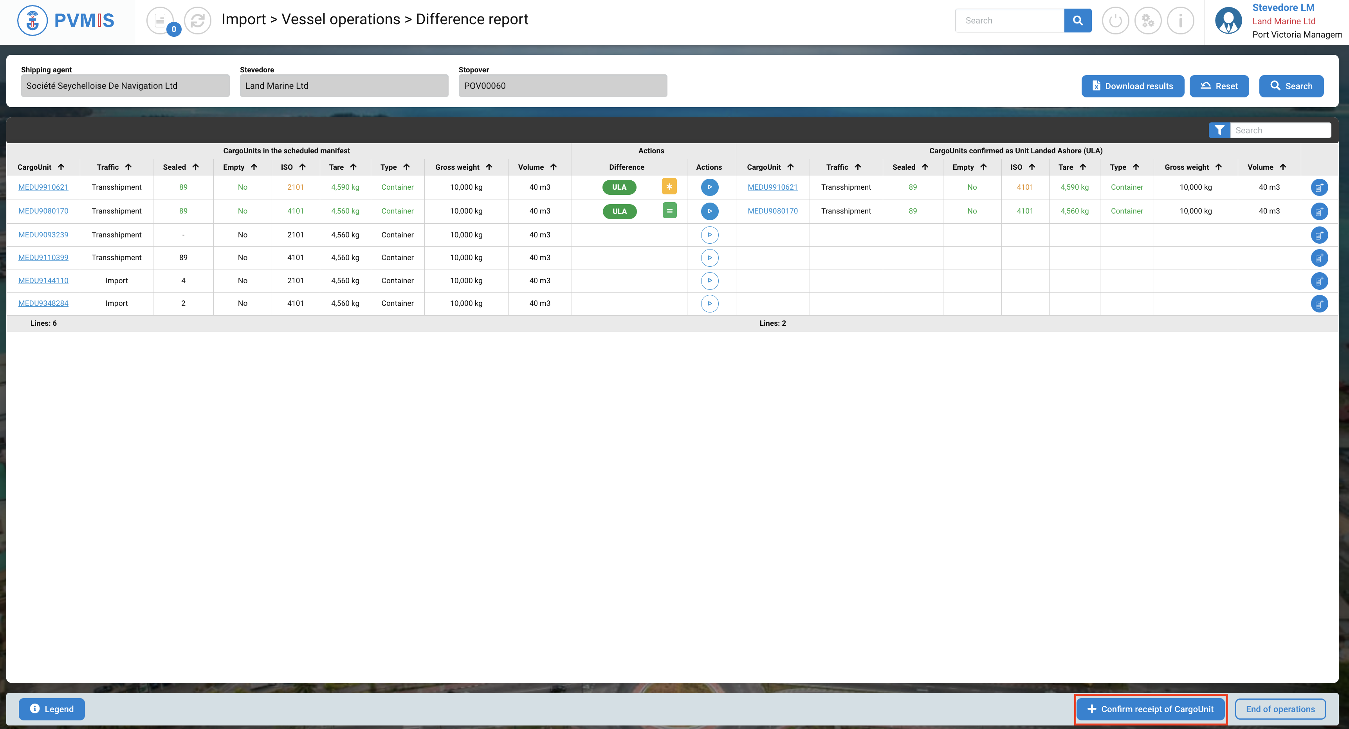1349x729 pixels.
Task: Open the Vessel operations breadcrumb
Action: 341,20
